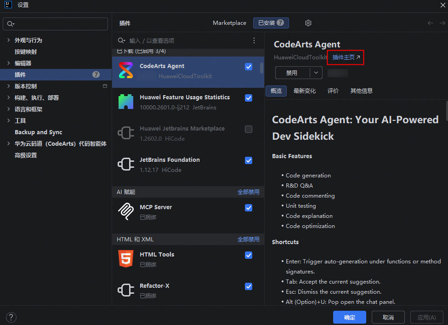Open the 最新变化 tab
The width and height of the screenshot is (448, 325).
tap(305, 91)
